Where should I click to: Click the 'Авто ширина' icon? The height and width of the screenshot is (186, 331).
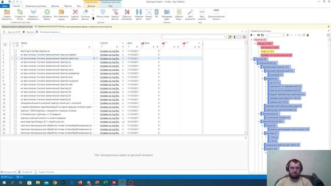[202, 12]
